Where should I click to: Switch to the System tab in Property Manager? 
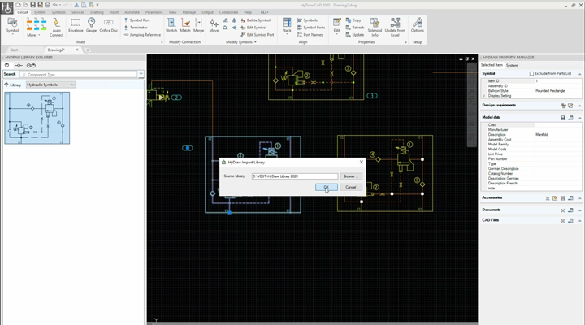tap(512, 65)
